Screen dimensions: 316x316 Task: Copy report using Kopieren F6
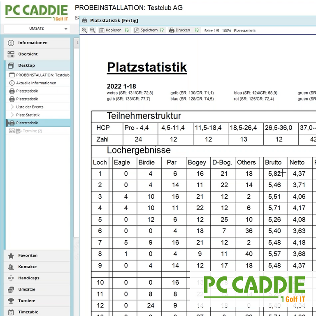[114, 30]
